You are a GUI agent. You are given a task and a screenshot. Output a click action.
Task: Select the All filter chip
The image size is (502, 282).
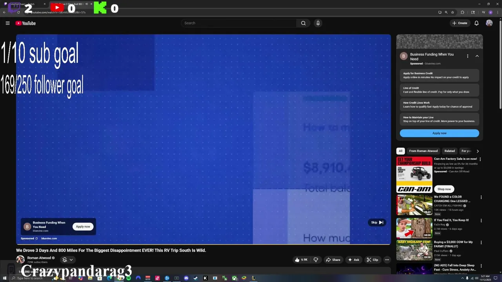400,151
